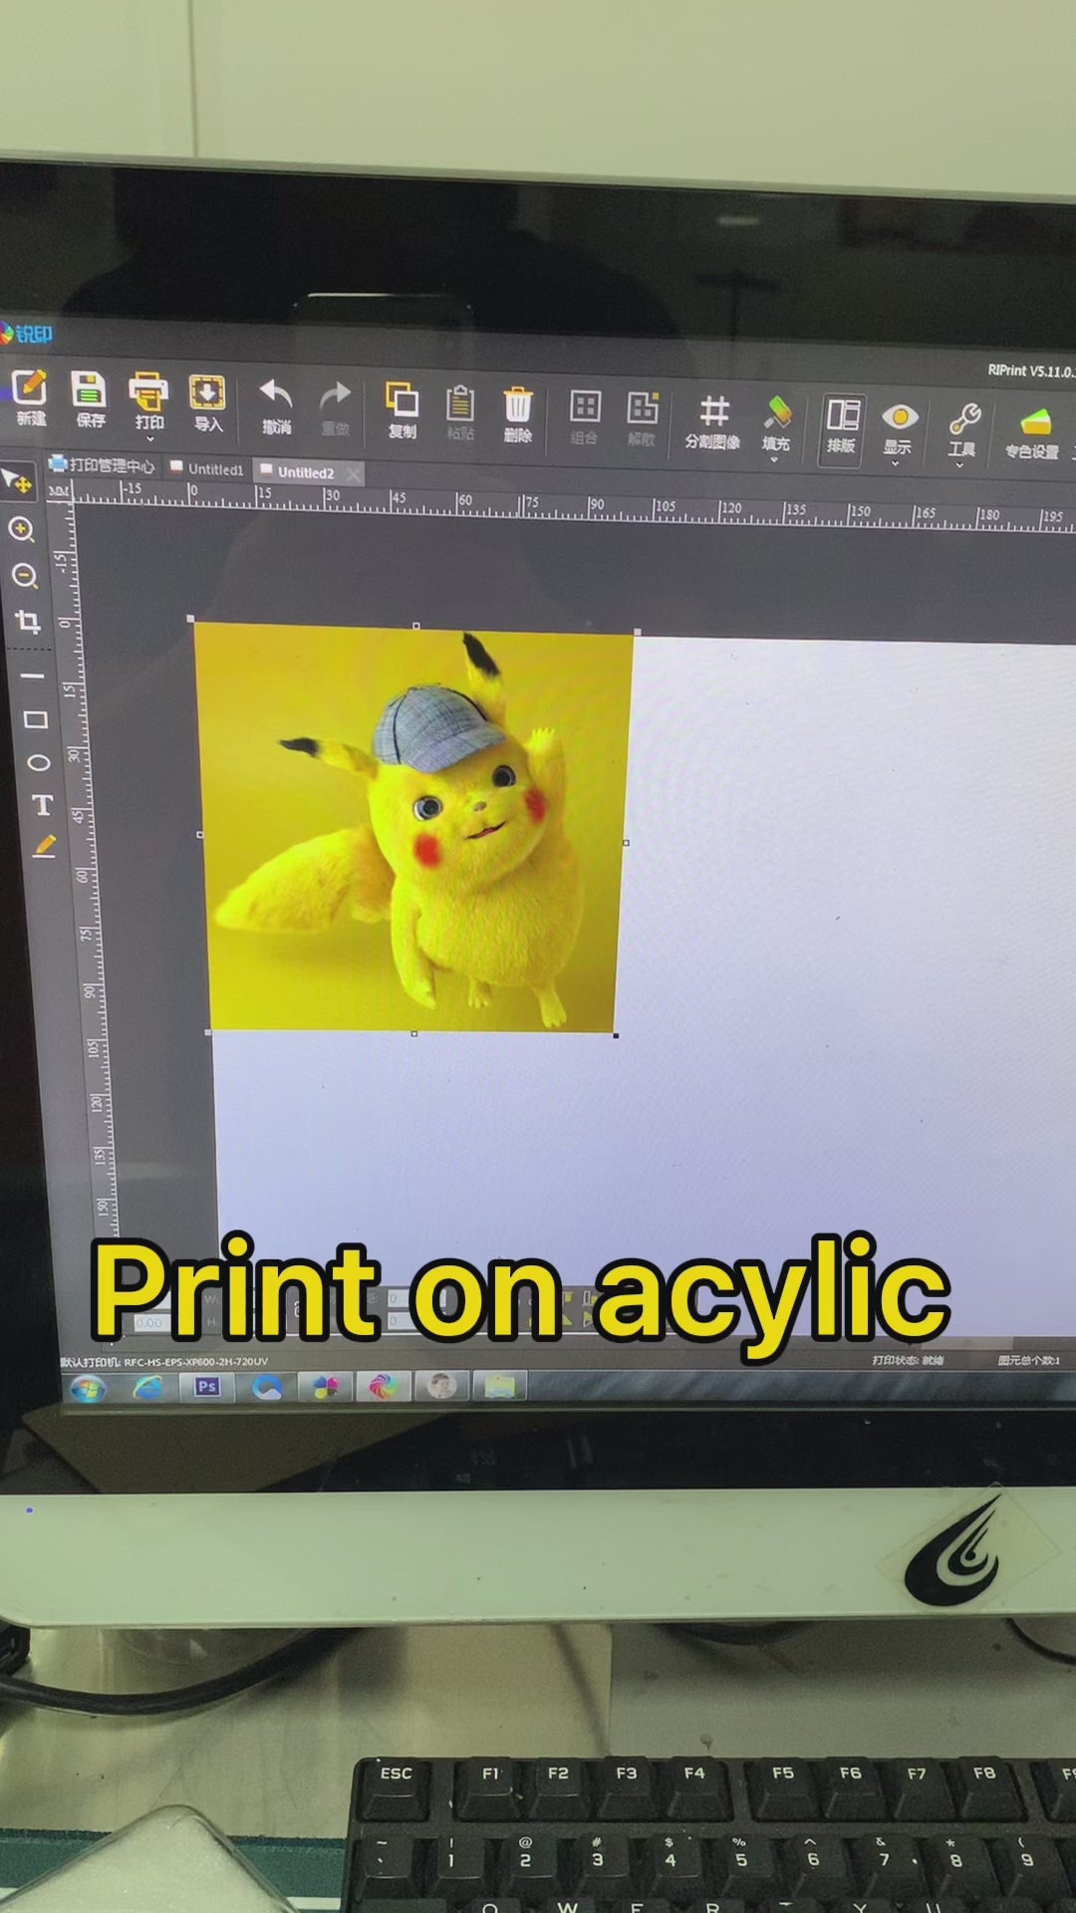Click the bottom-right corner handle of the image
Viewport: 1076px width, 1913px height.
tap(616, 1036)
